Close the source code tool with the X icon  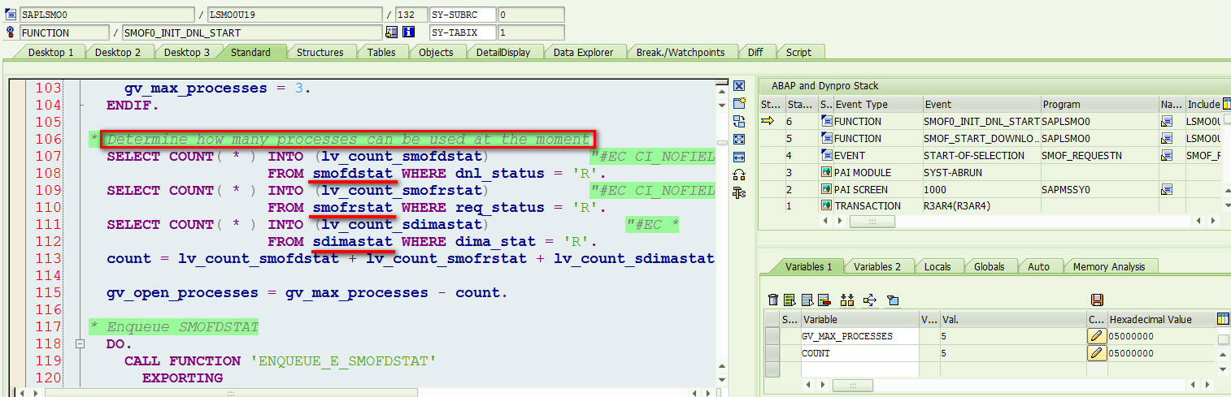tap(739, 85)
